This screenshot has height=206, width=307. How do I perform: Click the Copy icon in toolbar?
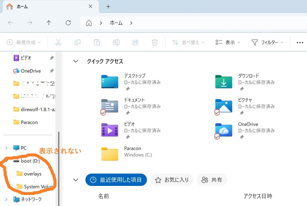(x=77, y=43)
